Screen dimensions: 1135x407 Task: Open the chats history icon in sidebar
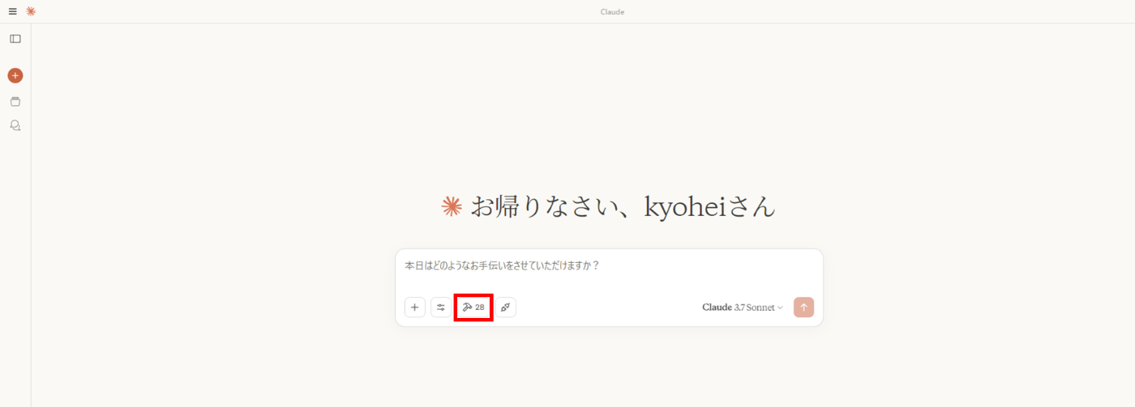pyautogui.click(x=15, y=125)
